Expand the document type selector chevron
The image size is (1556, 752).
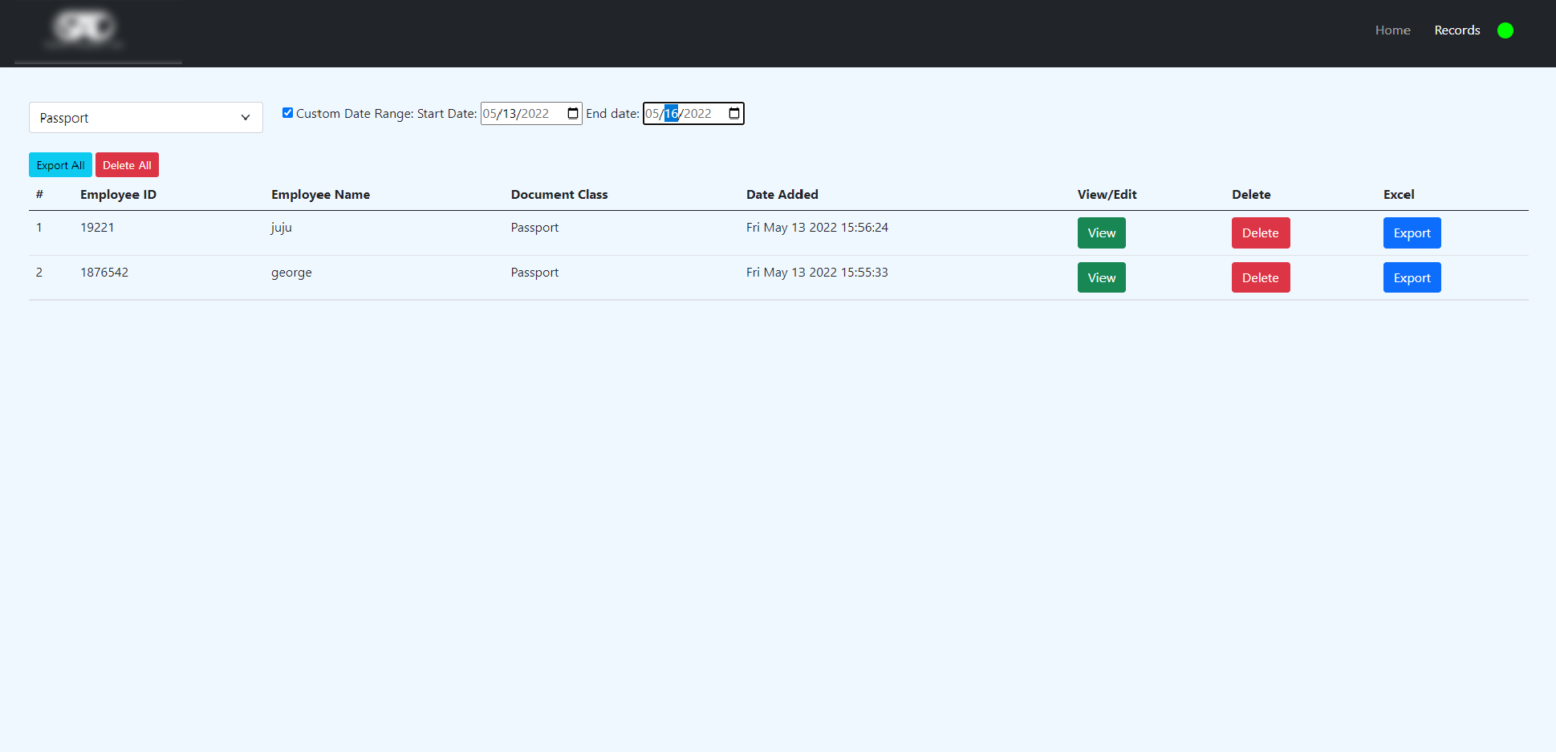[245, 117]
